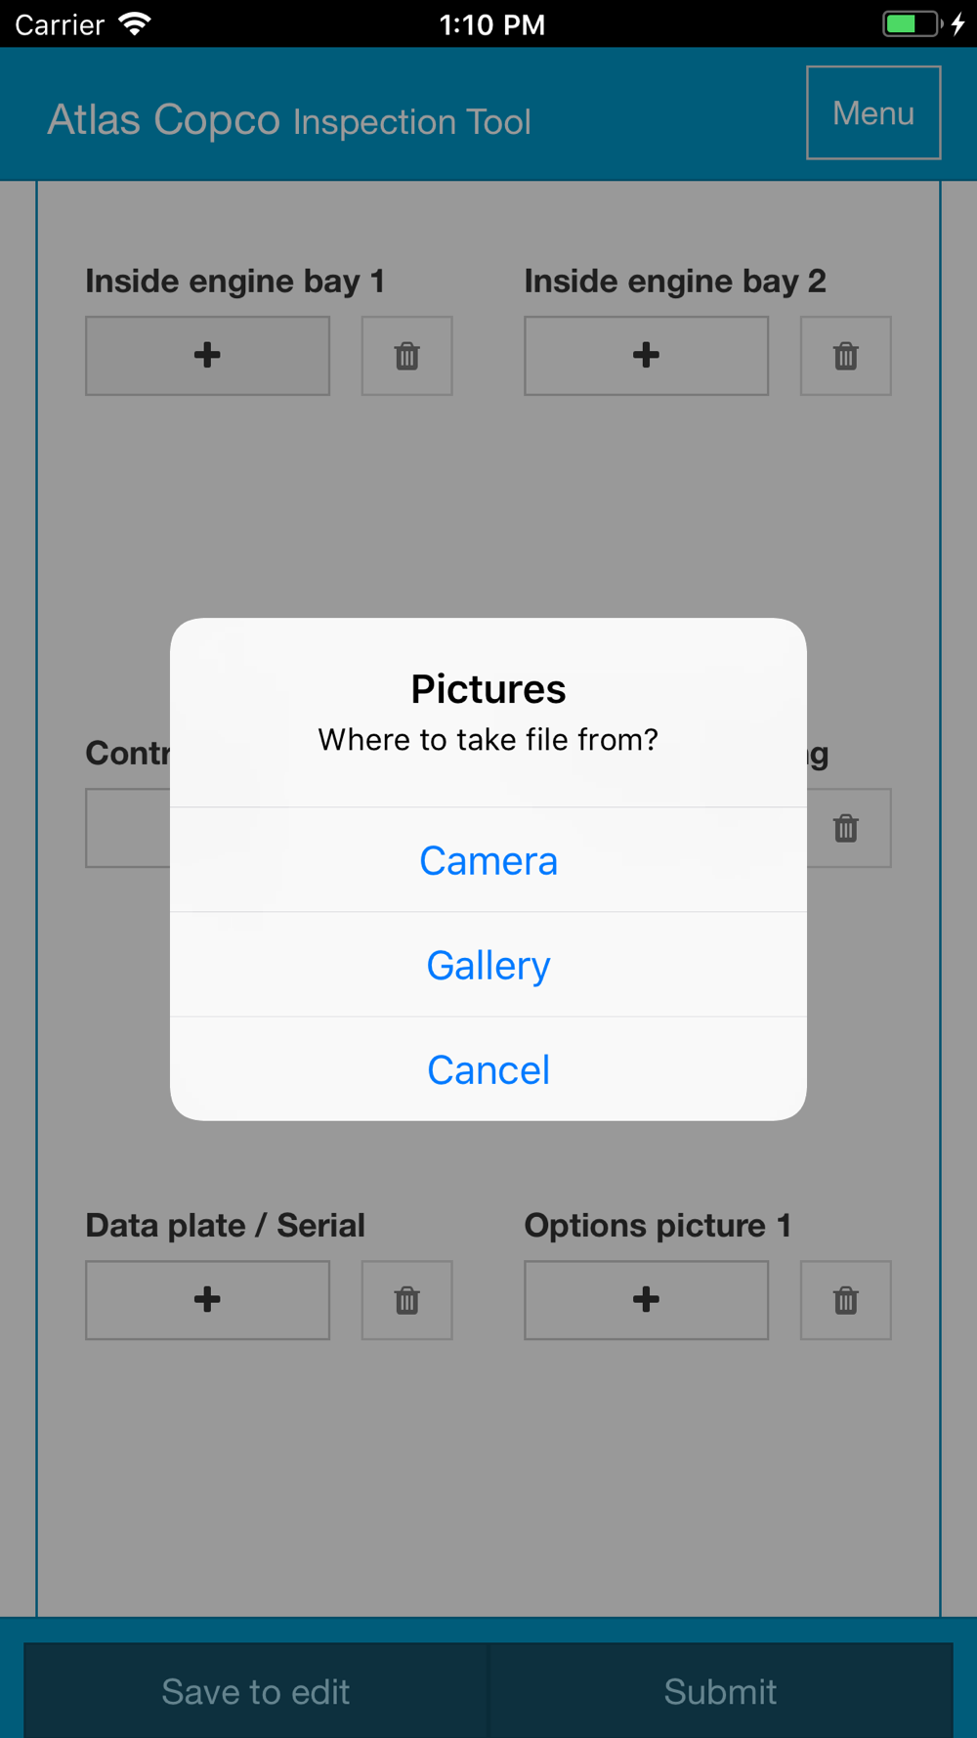Click trash icon right of dialog
This screenshot has height=1738, width=977.
point(846,828)
